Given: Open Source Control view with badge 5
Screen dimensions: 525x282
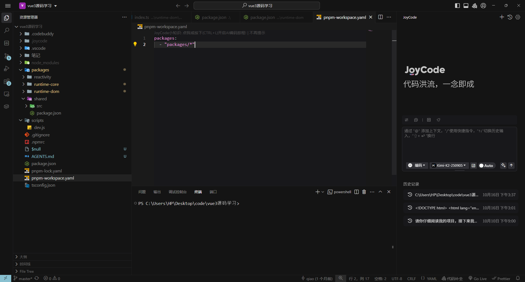Looking at the screenshot, I should pyautogui.click(x=7, y=56).
